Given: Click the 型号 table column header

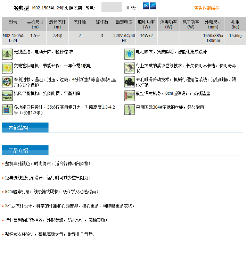Looking at the screenshot, I should click(13, 24).
